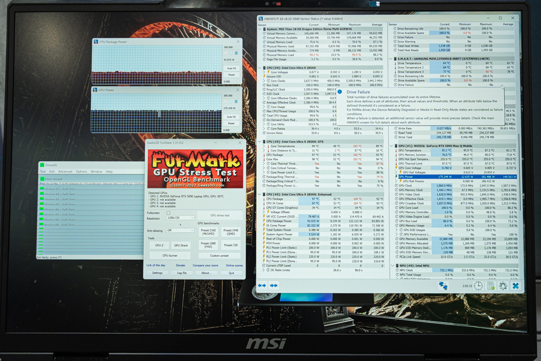The width and height of the screenshot is (541, 361).
Task: Start the GPU stress test in FurMark
Action: point(220,215)
